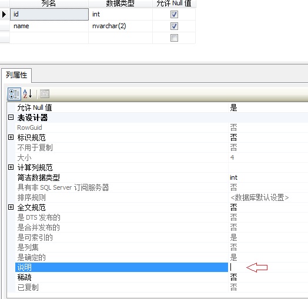Select the 是可索引的 row
The height and width of the screenshot is (299, 308).
point(162,237)
